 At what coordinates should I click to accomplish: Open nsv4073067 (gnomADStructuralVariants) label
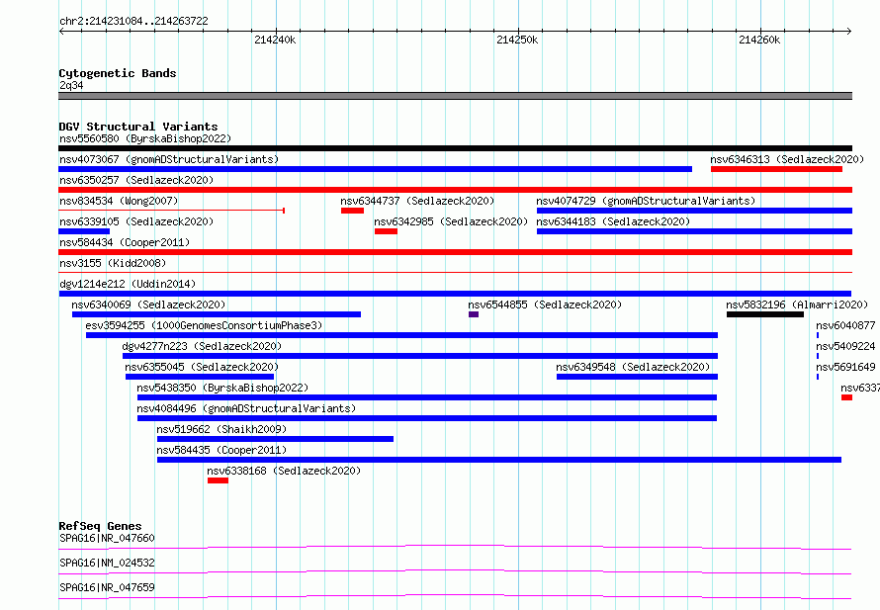point(169,159)
